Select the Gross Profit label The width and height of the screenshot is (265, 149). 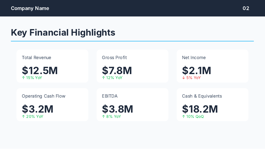pos(114,58)
